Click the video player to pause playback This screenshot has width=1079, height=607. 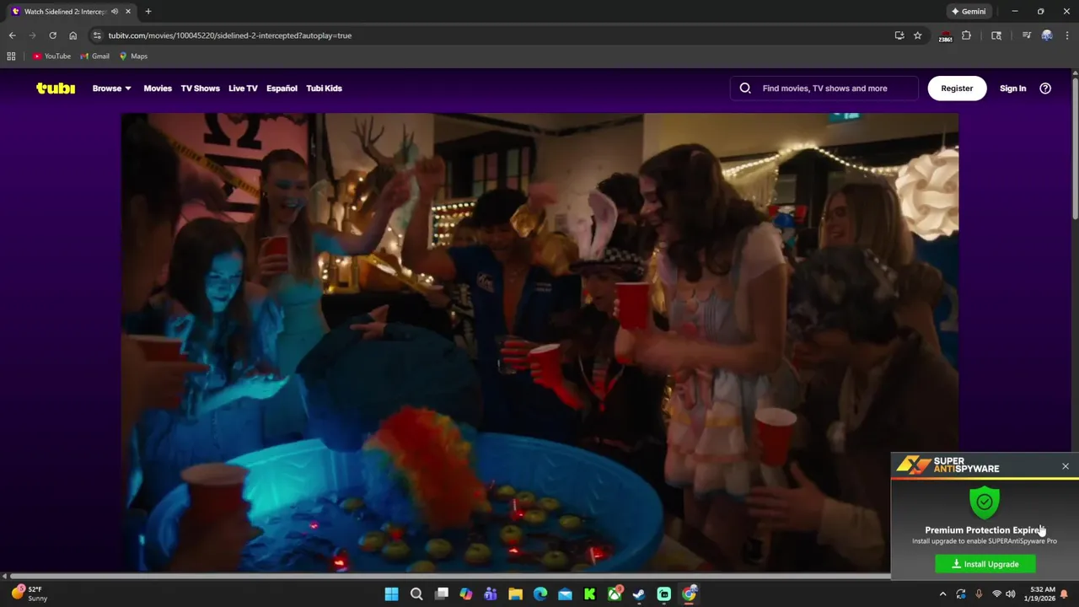tap(539, 341)
